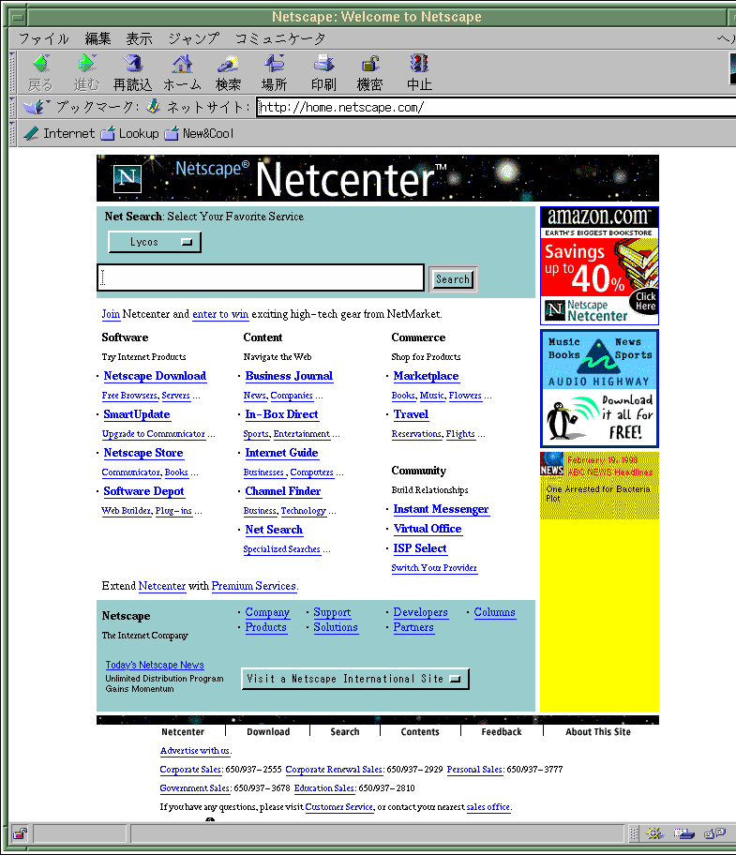
Task: Open the Developers link
Action: click(x=420, y=612)
